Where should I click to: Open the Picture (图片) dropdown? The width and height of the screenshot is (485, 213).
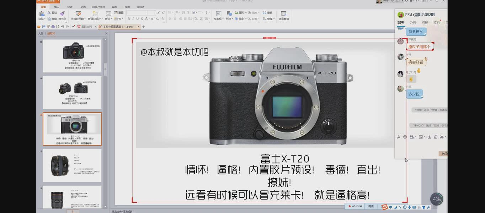click(241, 13)
